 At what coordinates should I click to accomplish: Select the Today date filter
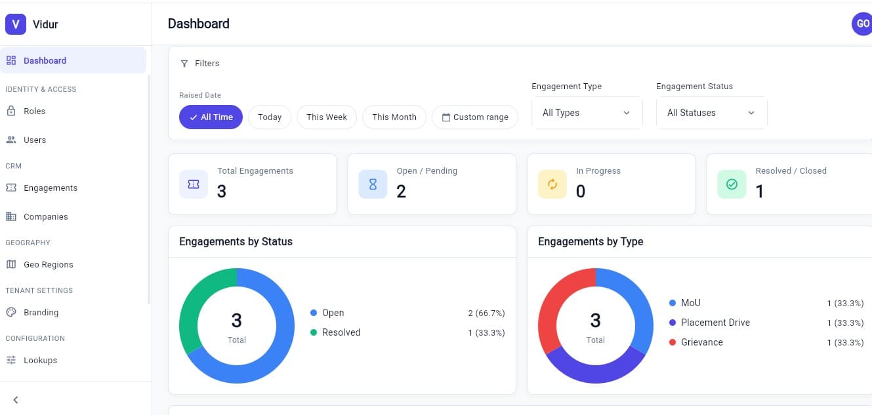pos(270,117)
